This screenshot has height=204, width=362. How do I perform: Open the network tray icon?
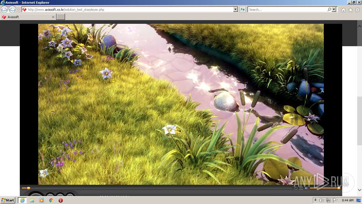click(x=328, y=200)
